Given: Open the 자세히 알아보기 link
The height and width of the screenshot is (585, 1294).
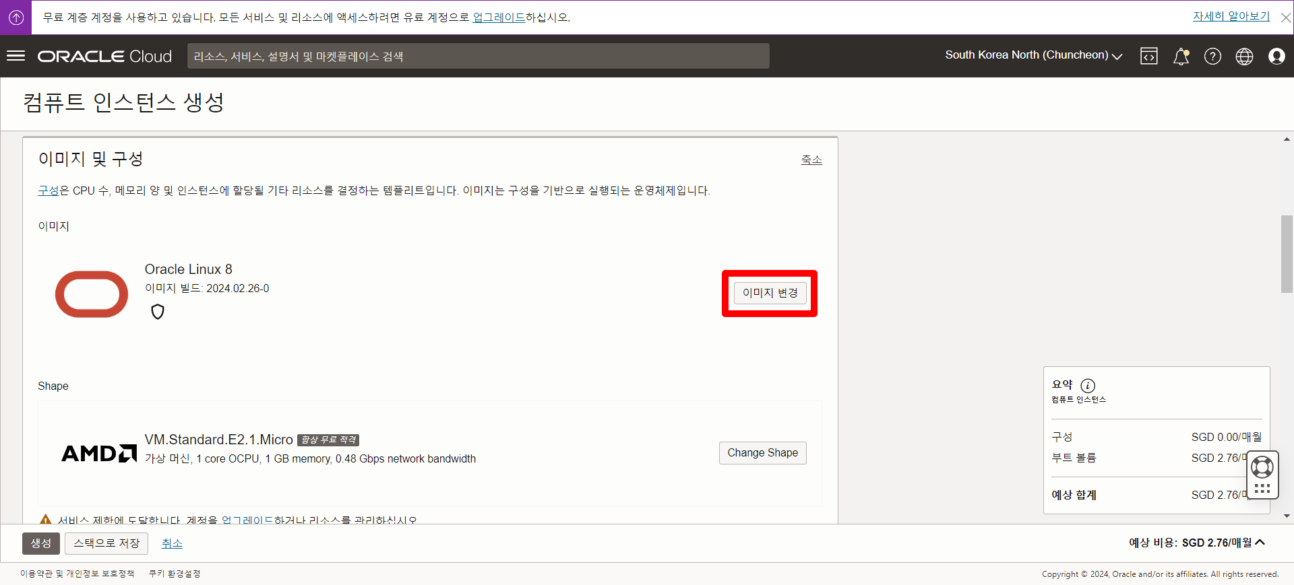Looking at the screenshot, I should pos(1231,16).
